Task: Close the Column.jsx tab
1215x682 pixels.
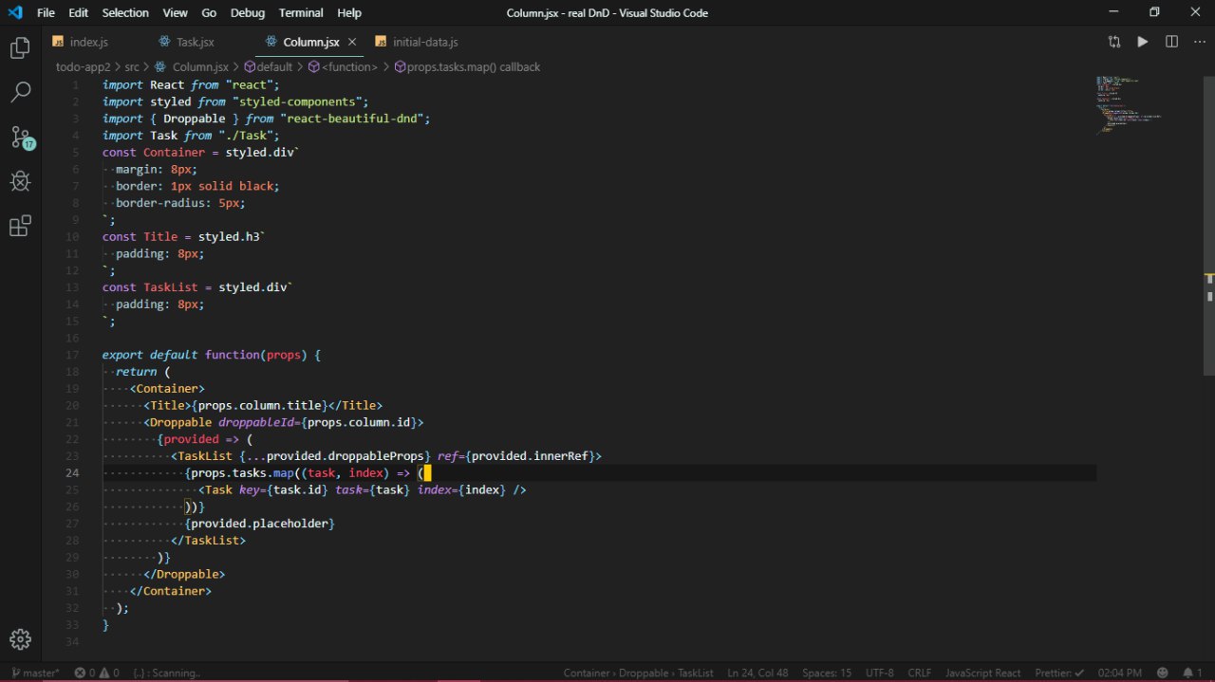Action: pos(352,42)
